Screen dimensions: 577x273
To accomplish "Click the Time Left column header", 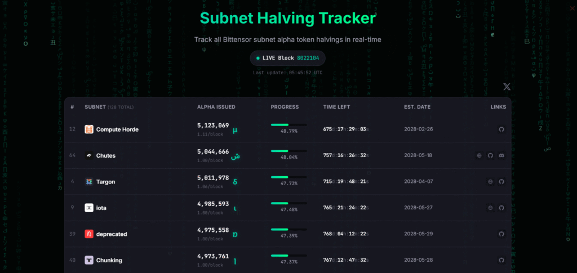I will tap(338, 107).
